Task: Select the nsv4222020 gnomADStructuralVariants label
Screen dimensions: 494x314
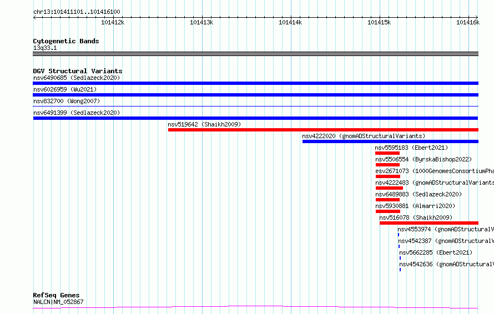Action: pyautogui.click(x=364, y=136)
